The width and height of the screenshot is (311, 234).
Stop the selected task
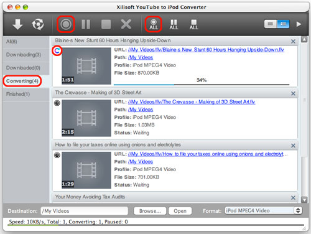[106, 24]
